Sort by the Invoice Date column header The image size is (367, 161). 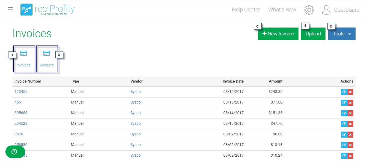point(233,81)
